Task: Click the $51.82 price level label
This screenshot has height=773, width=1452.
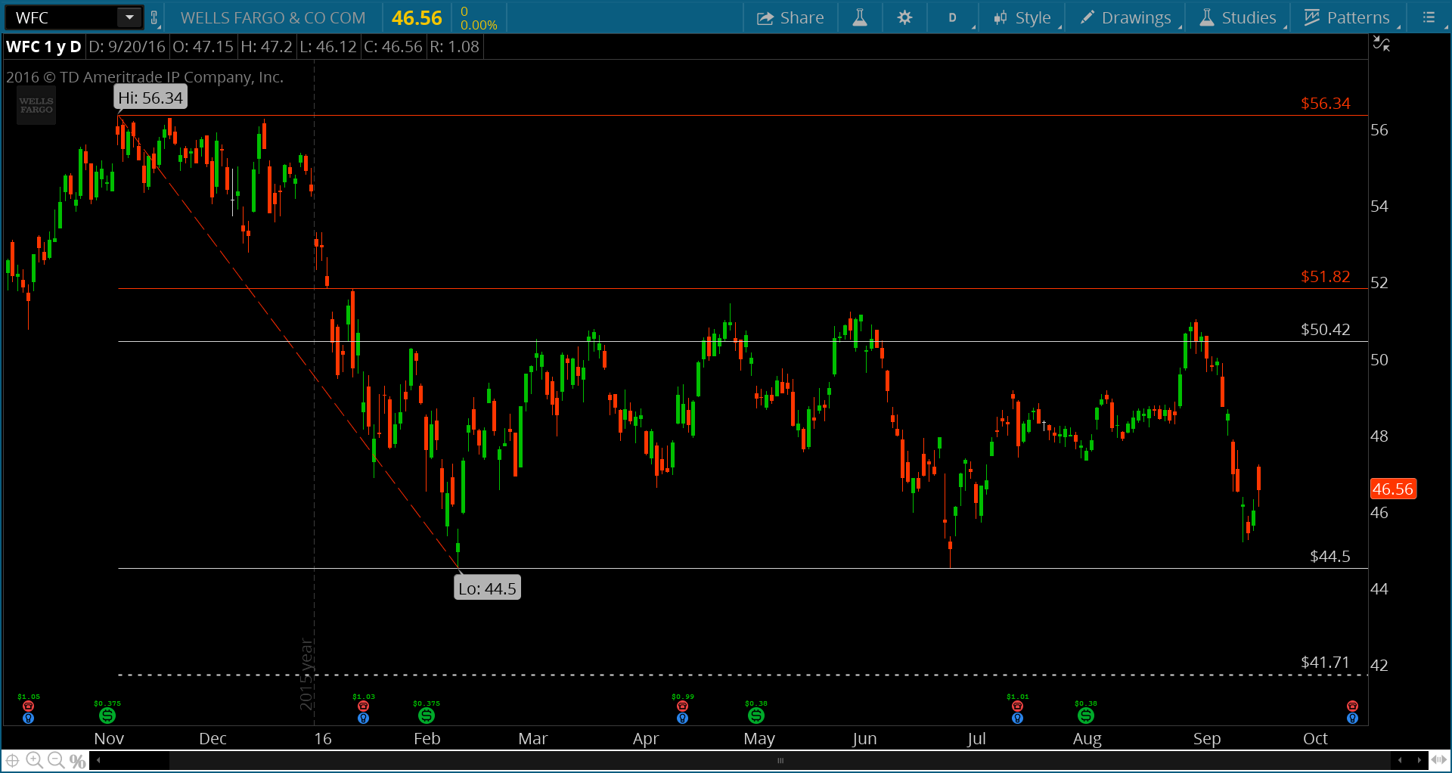Action: click(x=1325, y=276)
